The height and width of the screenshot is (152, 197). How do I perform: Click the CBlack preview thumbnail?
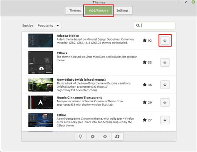coord(41,63)
